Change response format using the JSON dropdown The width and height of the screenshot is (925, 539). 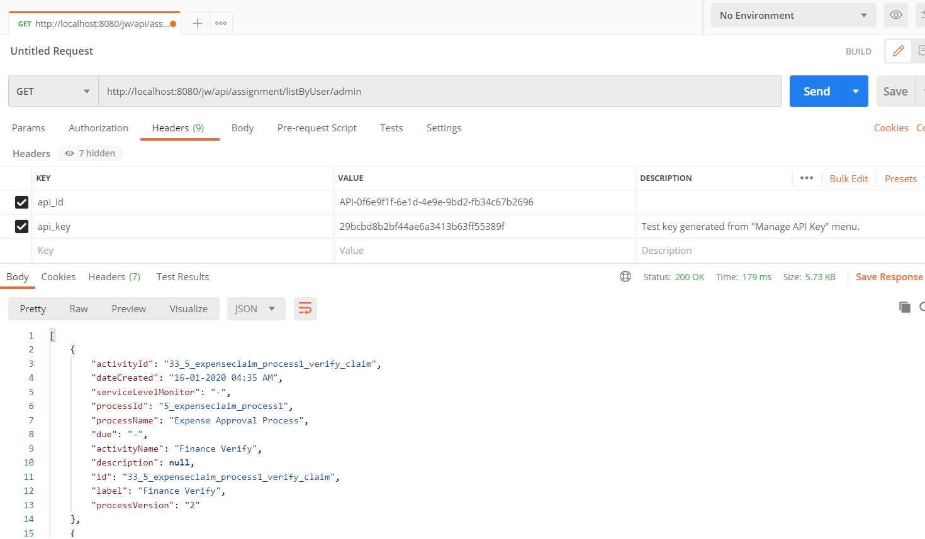point(255,308)
